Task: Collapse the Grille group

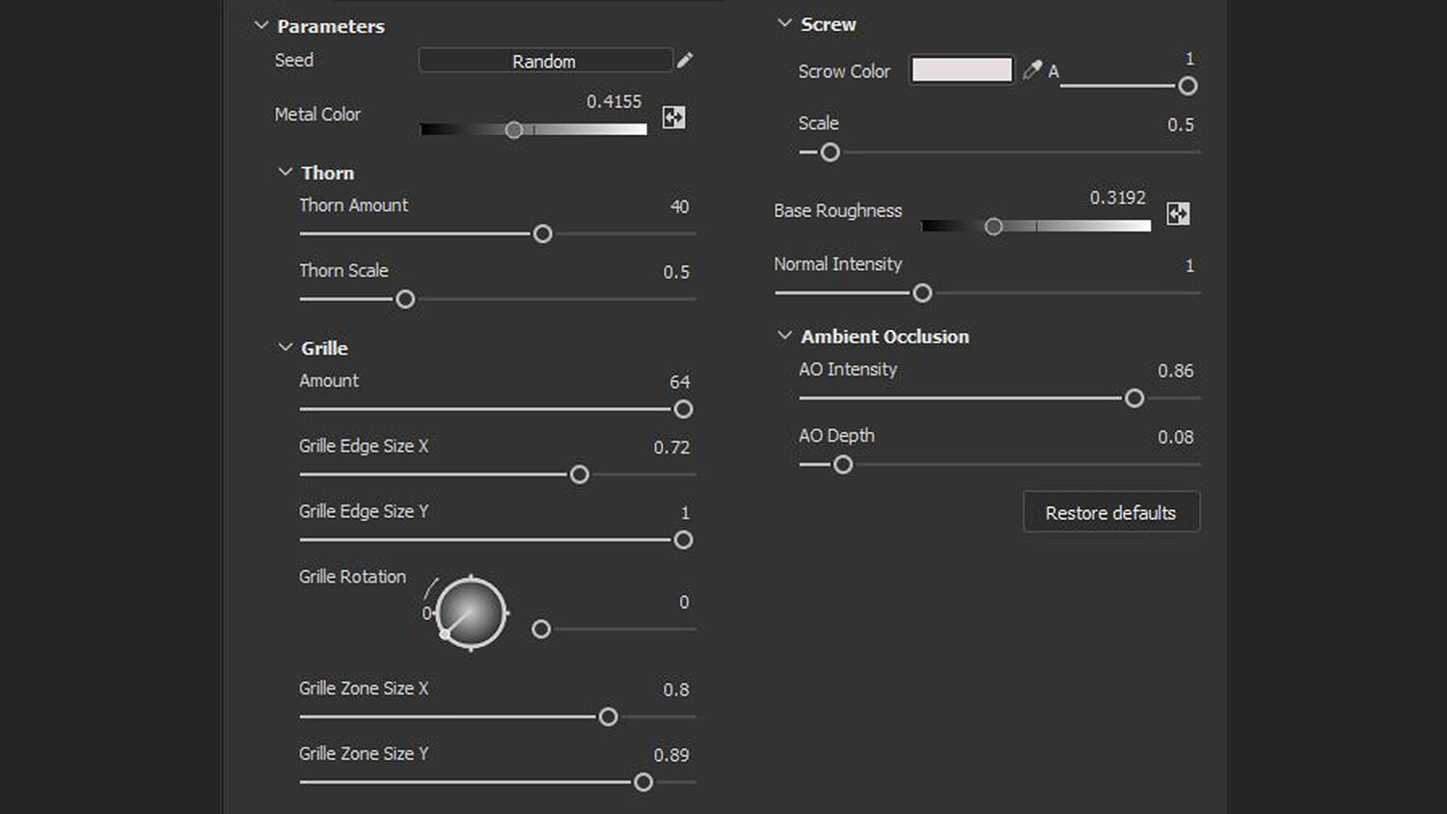Action: point(286,347)
